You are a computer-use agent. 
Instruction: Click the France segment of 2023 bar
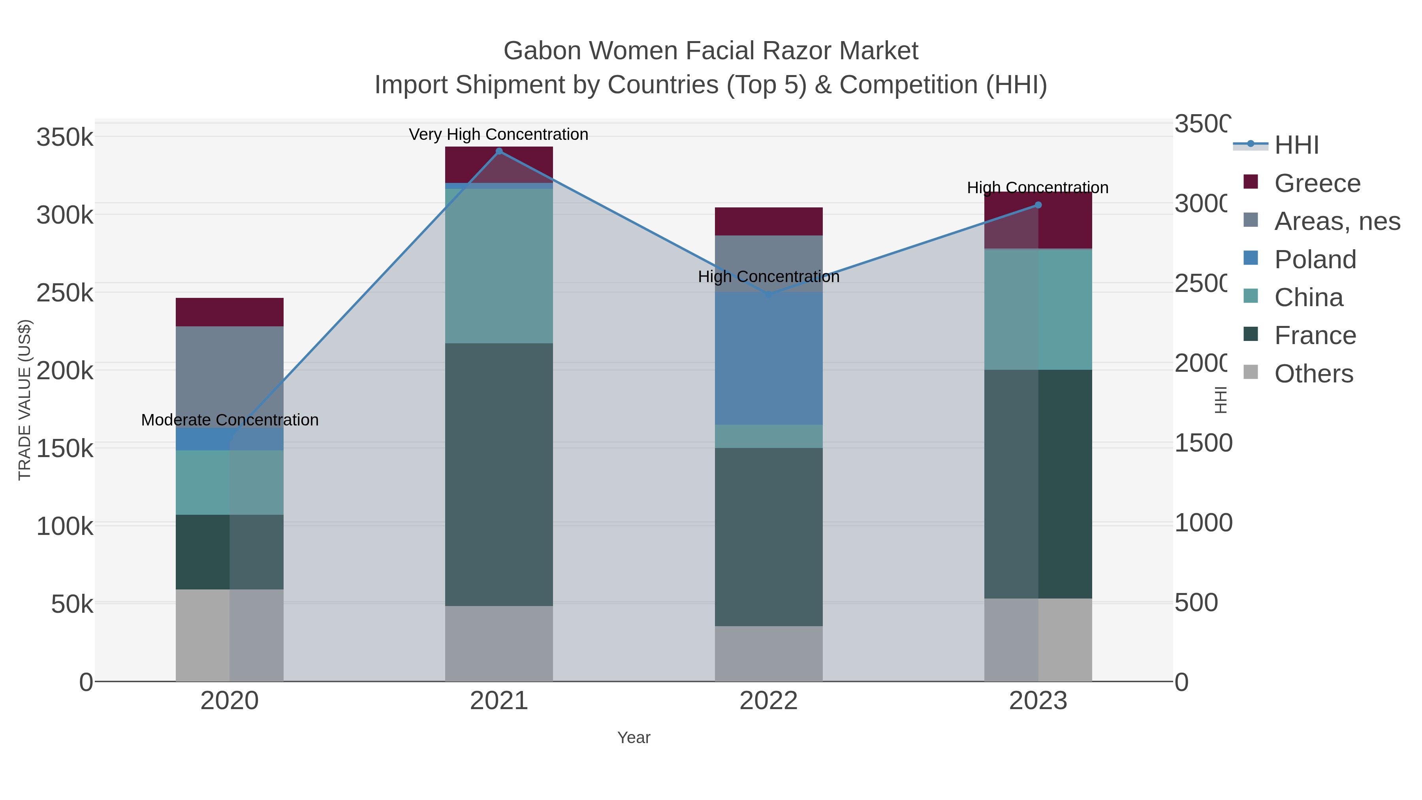[x=1038, y=484]
